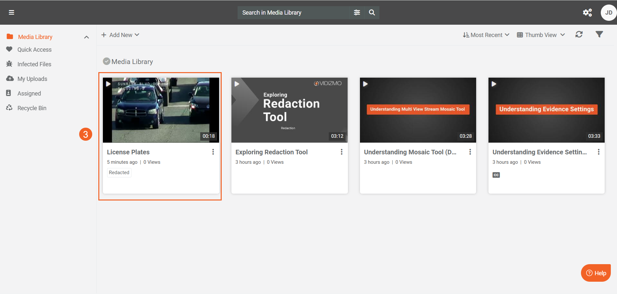The width and height of the screenshot is (617, 296).
Task: Click CC badge on Evidence Settings video
Action: point(496,175)
